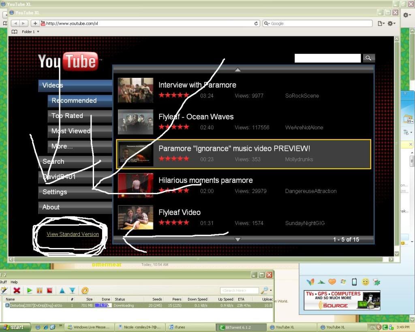Click the Safari reload button in address bar
The width and height of the screenshot is (415, 332).
[x=256, y=24]
